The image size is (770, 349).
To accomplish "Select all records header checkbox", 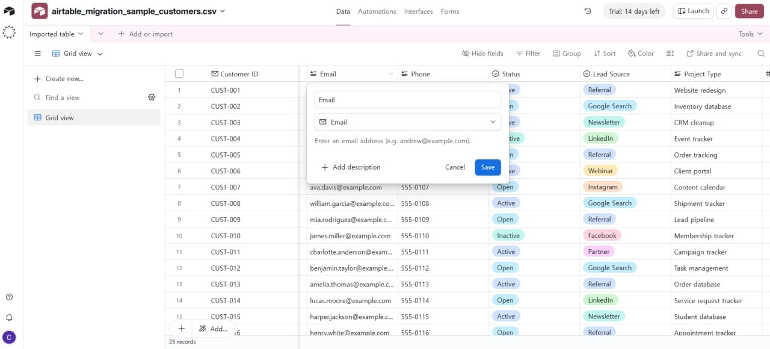I will (x=179, y=74).
